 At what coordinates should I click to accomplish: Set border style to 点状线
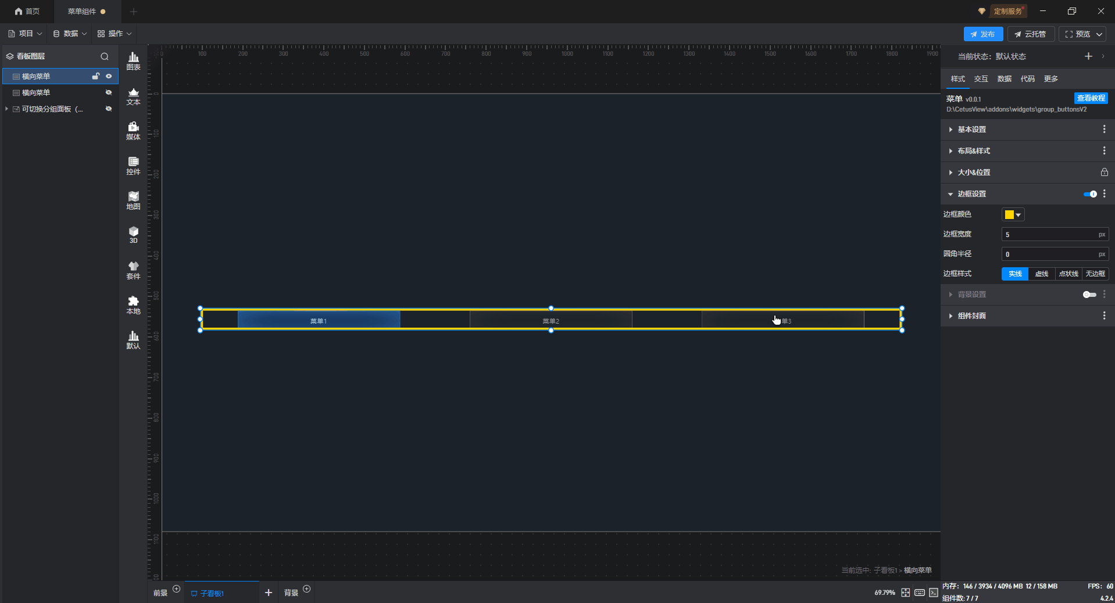pyautogui.click(x=1068, y=274)
